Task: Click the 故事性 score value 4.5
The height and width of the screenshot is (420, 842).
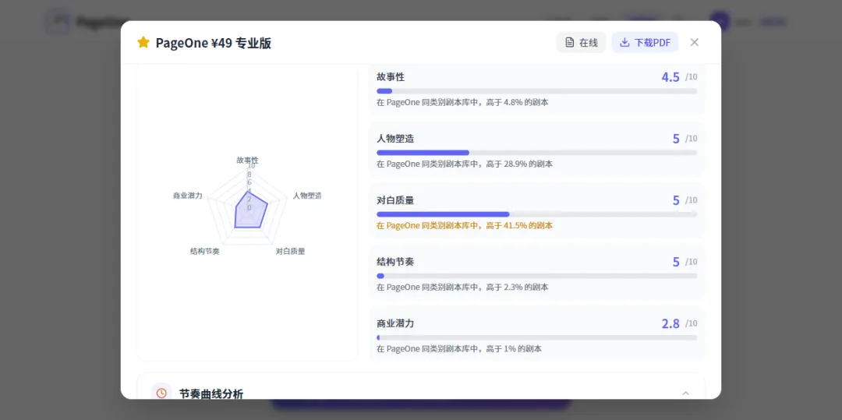Action: [x=670, y=76]
